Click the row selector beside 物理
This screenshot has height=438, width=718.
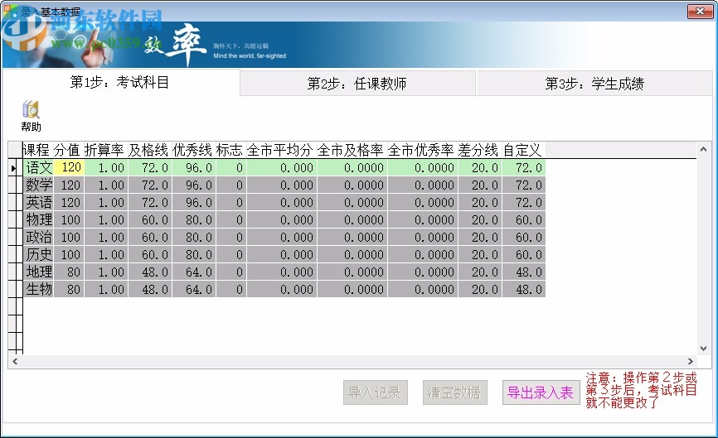(x=15, y=220)
